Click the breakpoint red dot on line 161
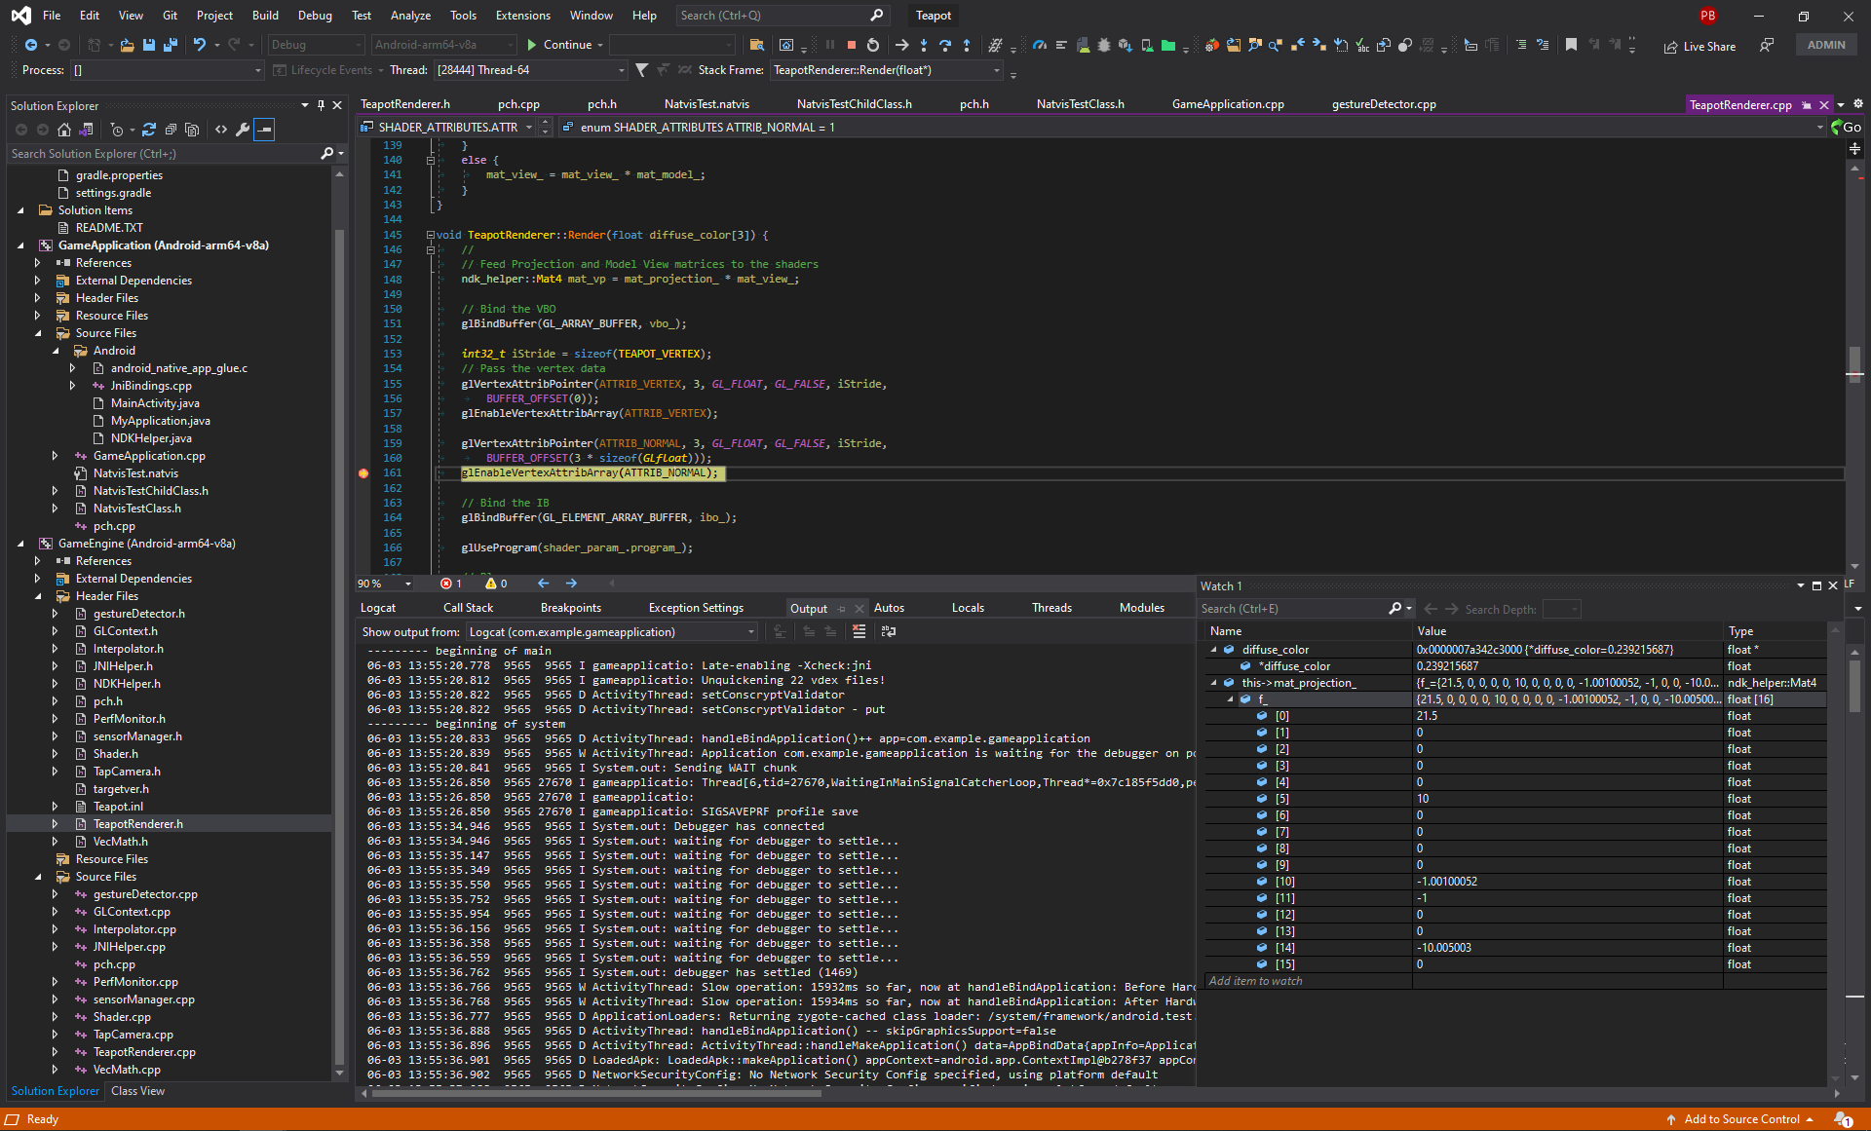 tap(363, 472)
